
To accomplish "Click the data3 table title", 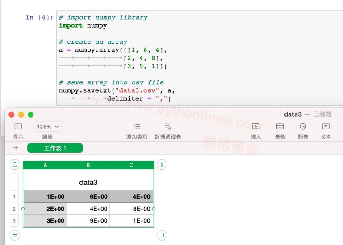I will (x=88, y=182).
